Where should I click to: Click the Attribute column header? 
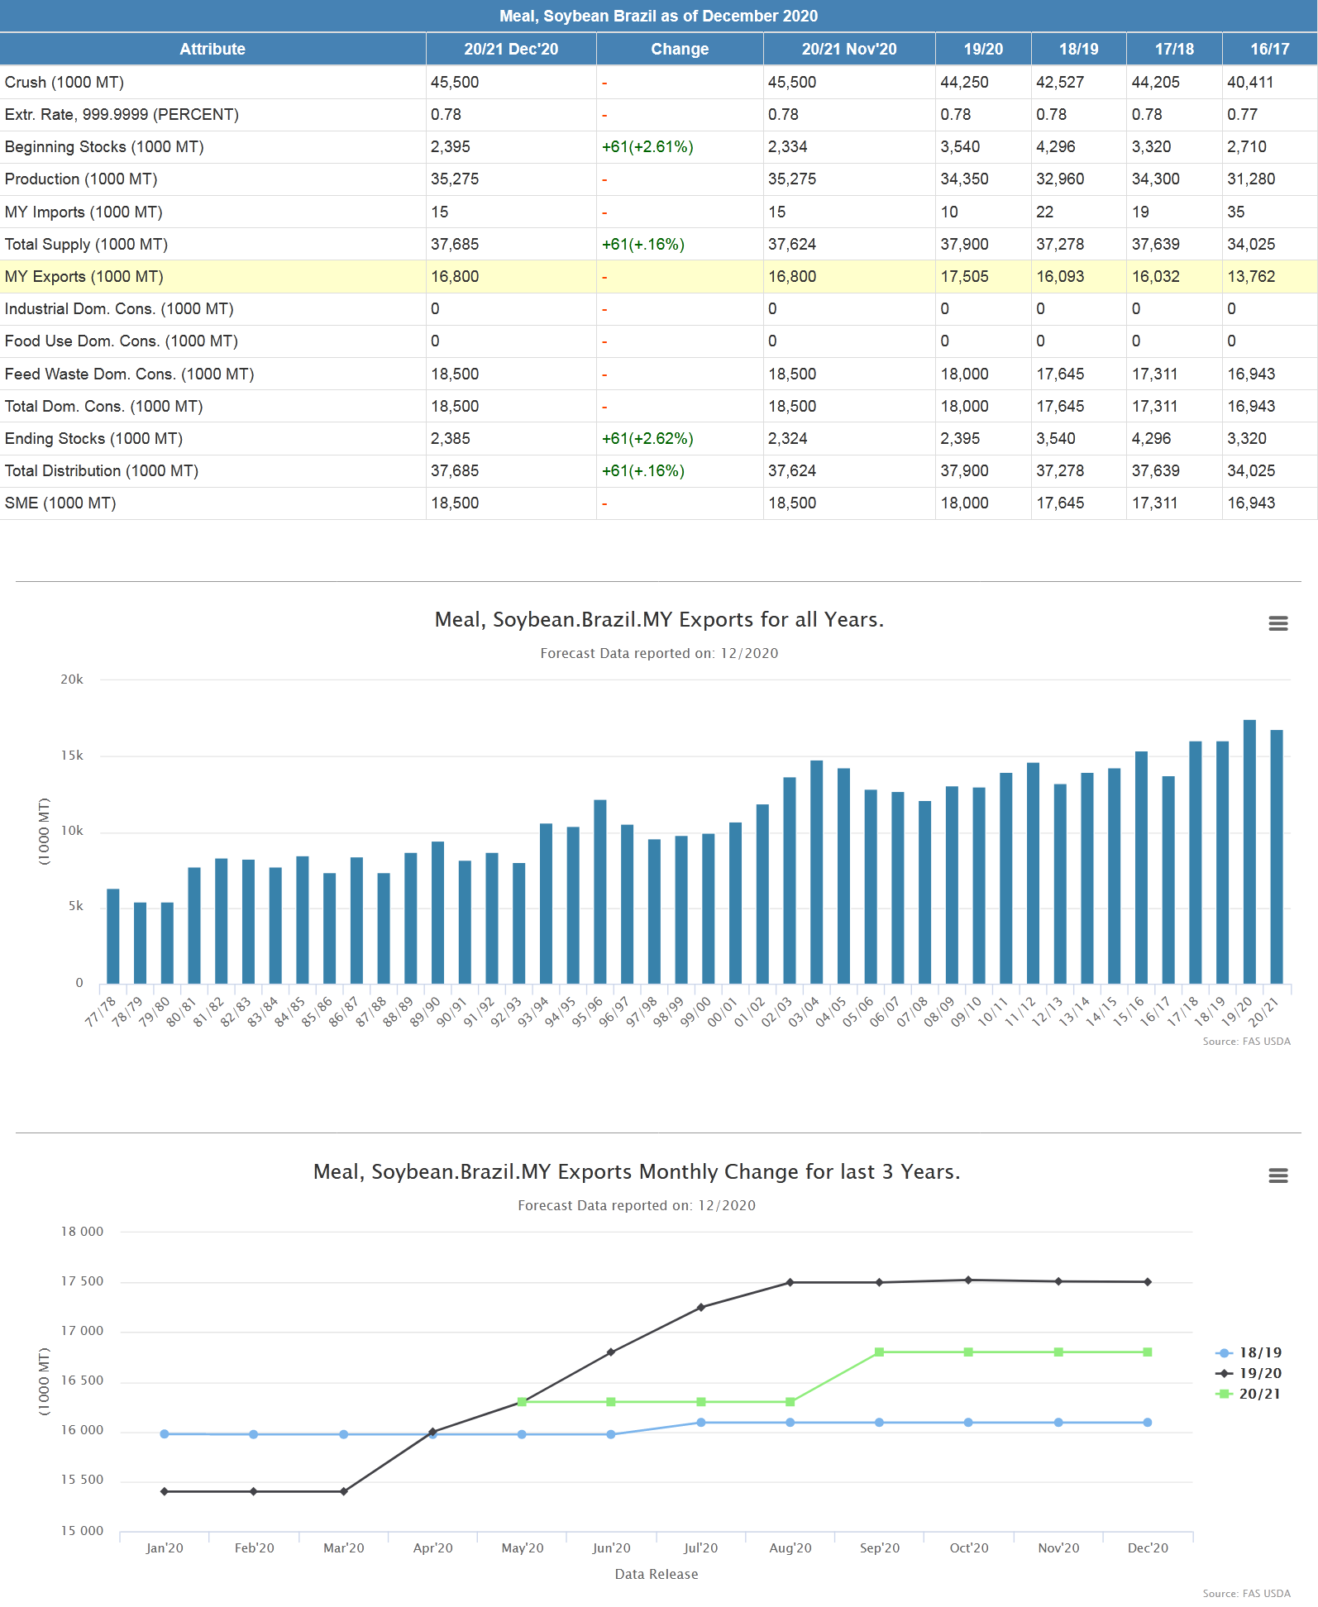tap(213, 50)
